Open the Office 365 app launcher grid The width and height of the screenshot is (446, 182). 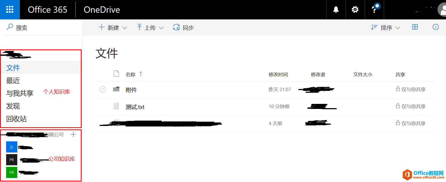(10, 10)
